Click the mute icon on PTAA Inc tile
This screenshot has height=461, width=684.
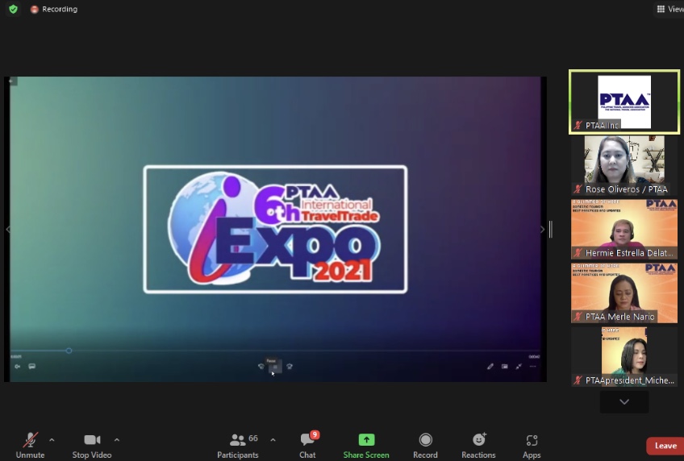(x=578, y=126)
